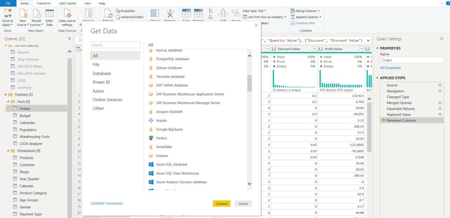This screenshot has height=218, width=450.
Task: Collapse the APPLIED STEPS section
Action: 377,78
